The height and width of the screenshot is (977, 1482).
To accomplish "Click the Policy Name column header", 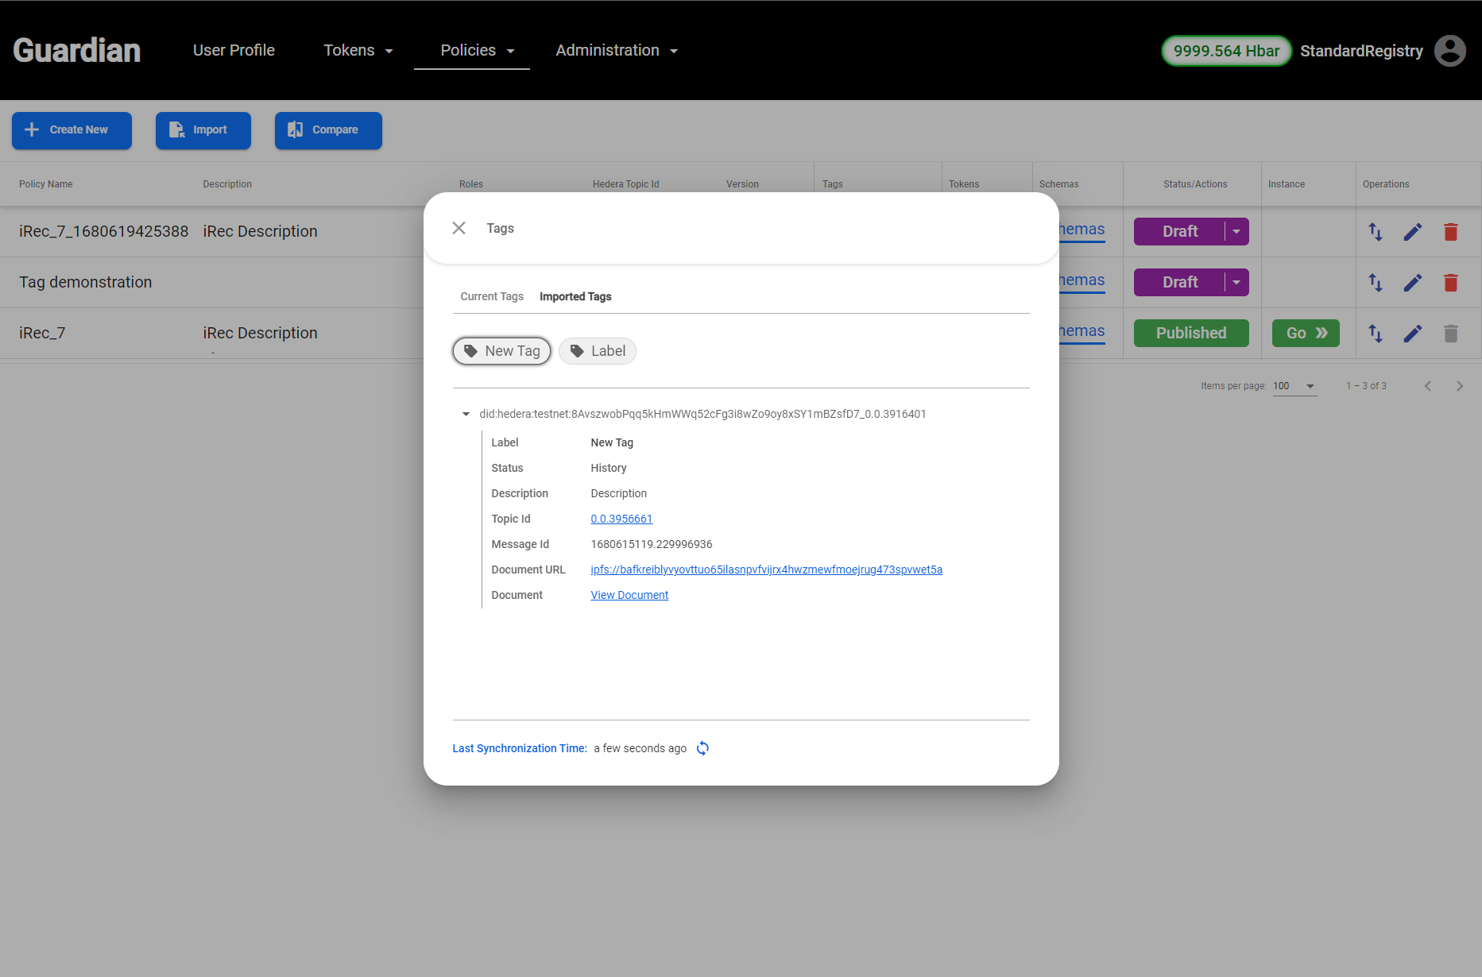I will pos(46,184).
